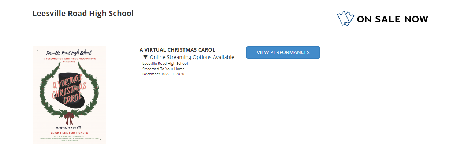This screenshot has width=460, height=148.
Task: Click the venue name under streaming options
Action: pyautogui.click(x=165, y=64)
